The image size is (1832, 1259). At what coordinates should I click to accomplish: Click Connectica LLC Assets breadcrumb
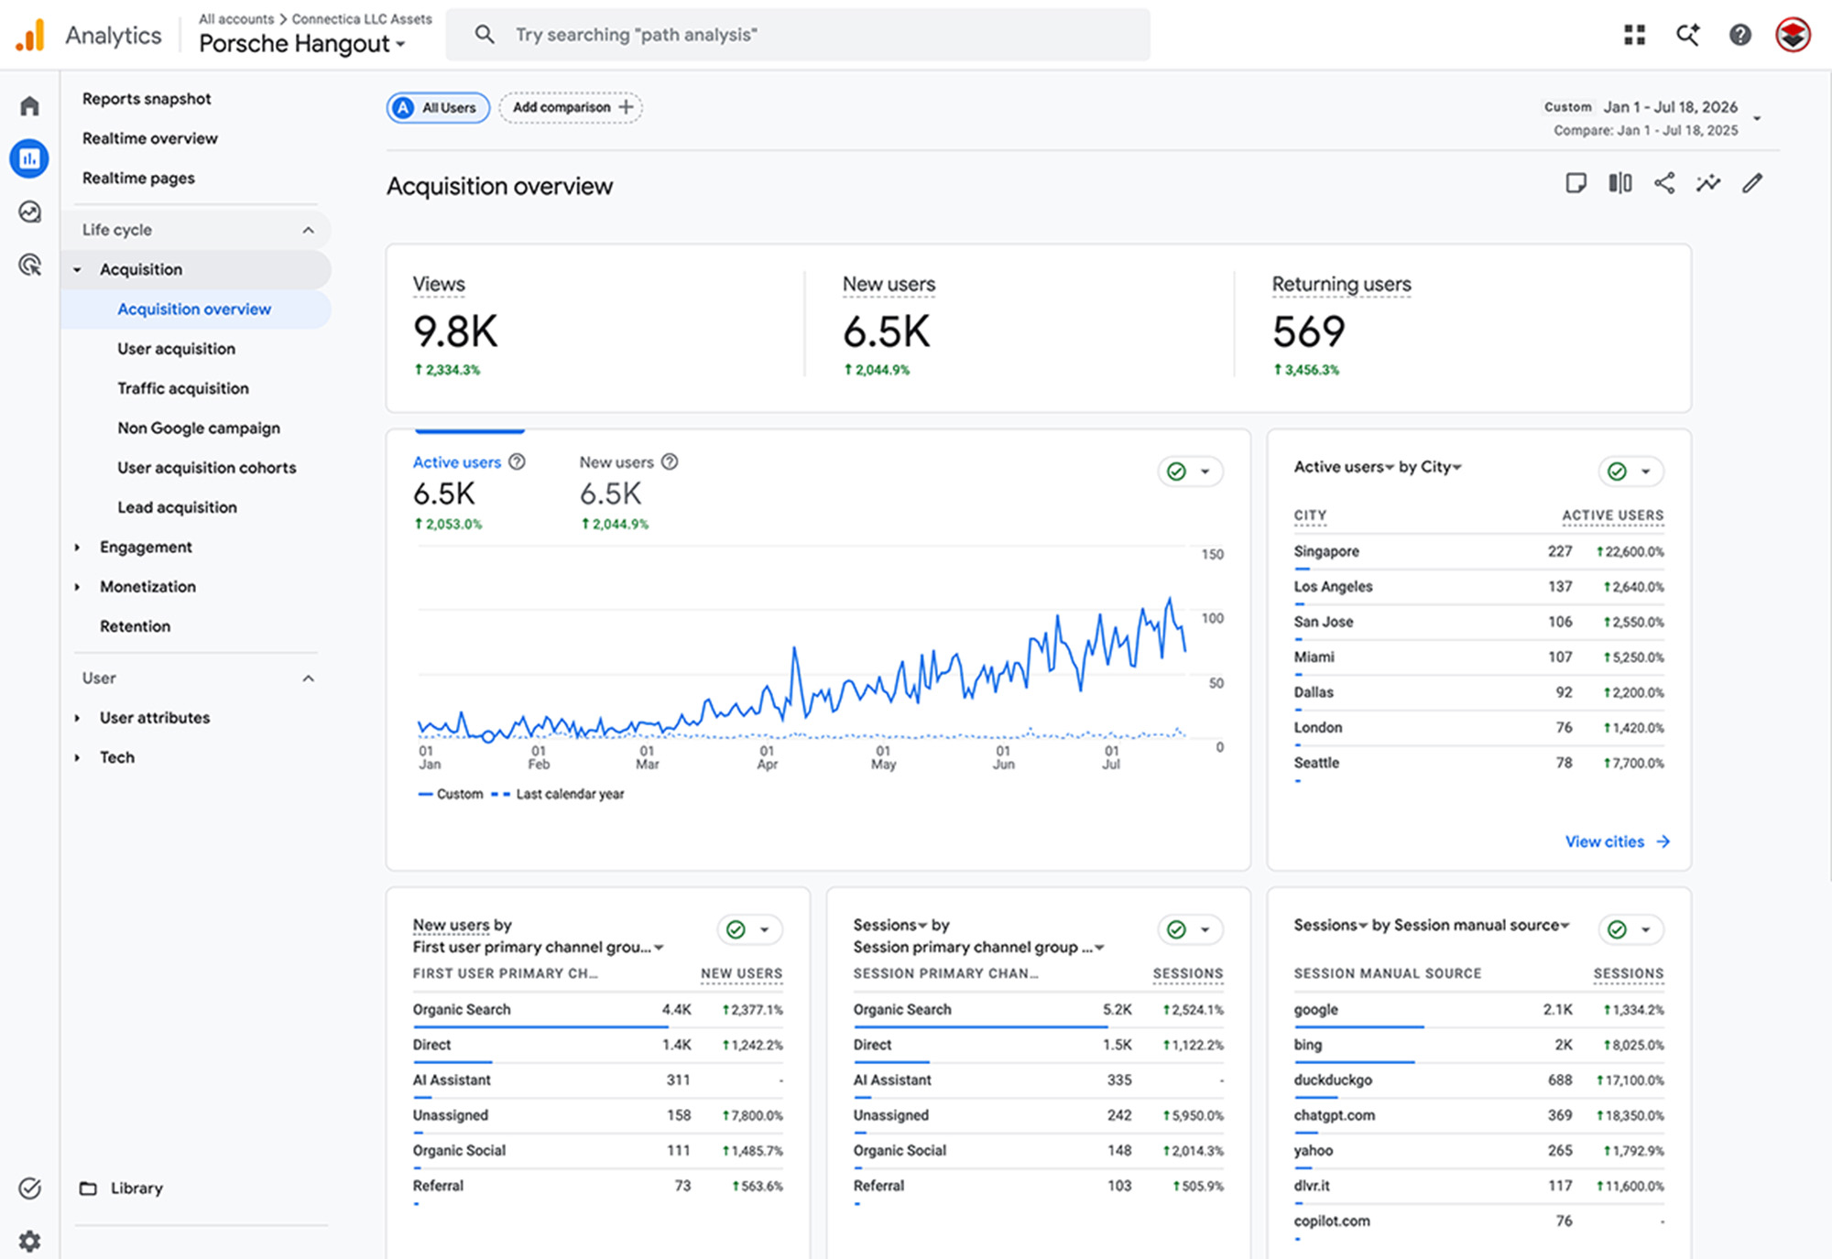pos(362,18)
